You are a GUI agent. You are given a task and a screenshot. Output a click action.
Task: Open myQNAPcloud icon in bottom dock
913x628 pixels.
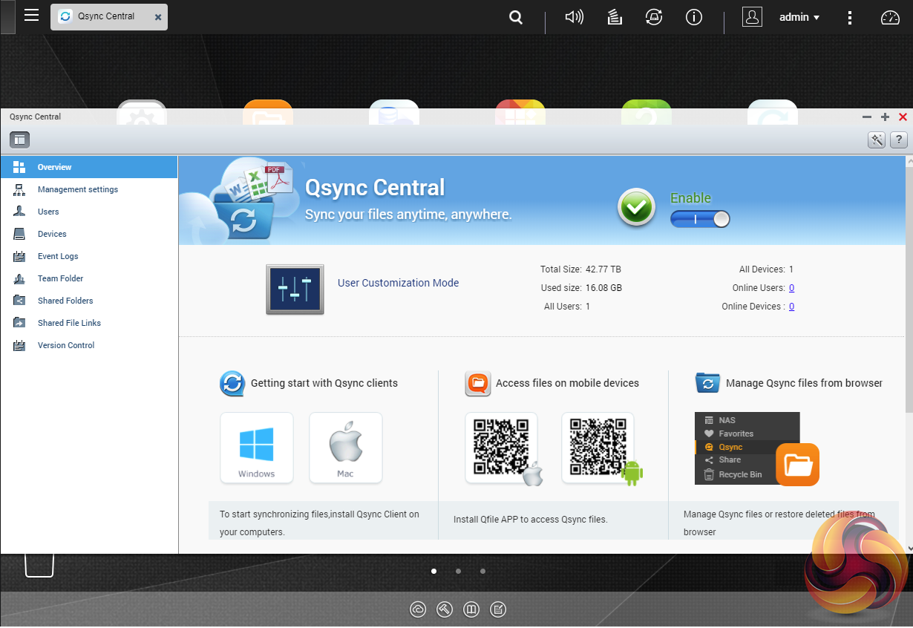point(418,609)
